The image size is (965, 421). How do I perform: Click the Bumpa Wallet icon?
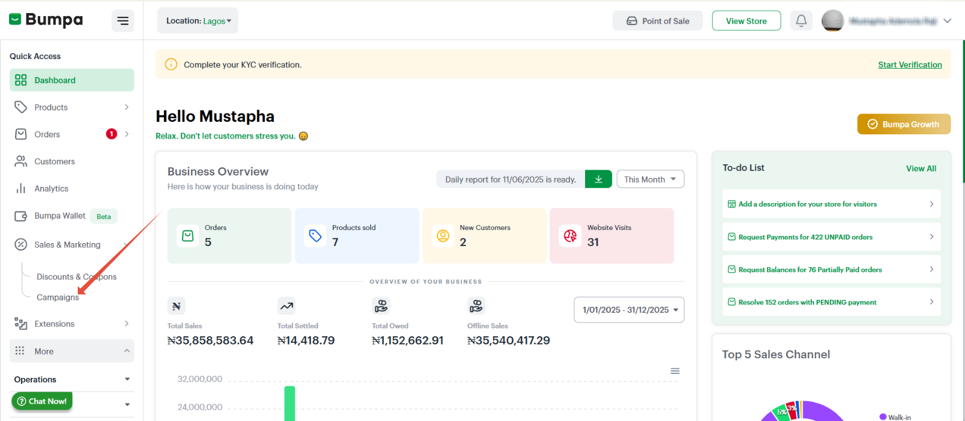pyautogui.click(x=21, y=216)
